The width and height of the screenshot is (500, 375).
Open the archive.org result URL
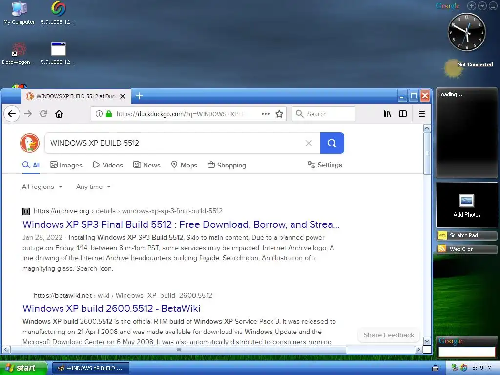(128, 211)
